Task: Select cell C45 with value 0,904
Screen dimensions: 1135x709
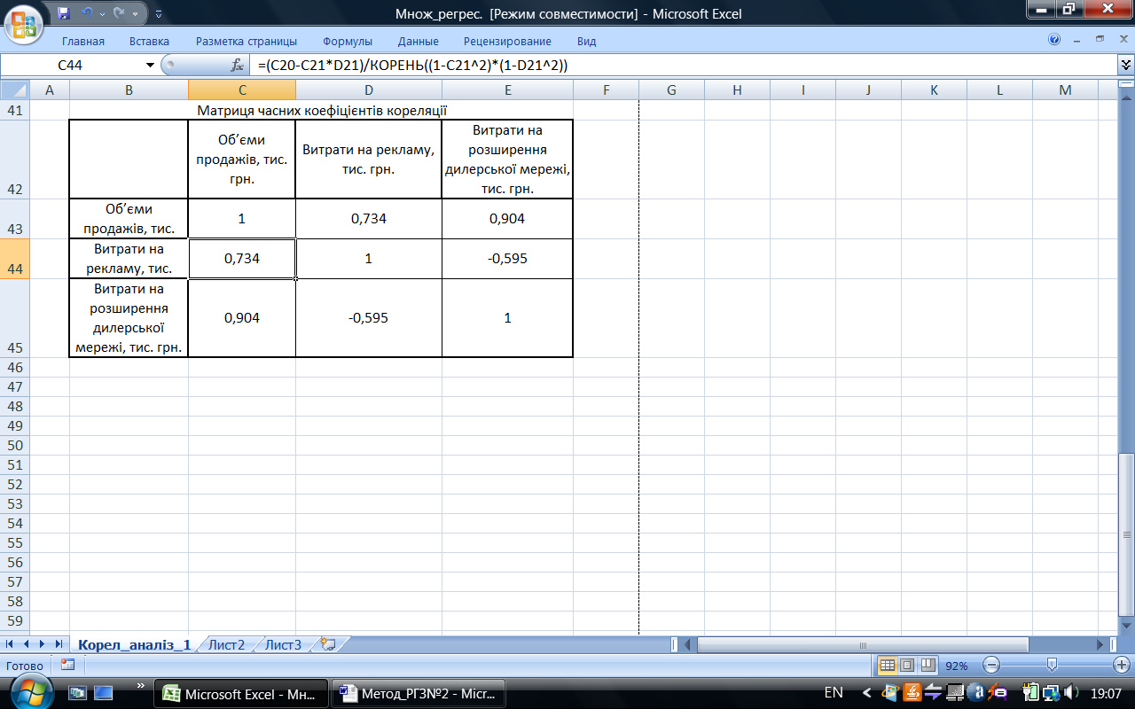Action: 241,318
